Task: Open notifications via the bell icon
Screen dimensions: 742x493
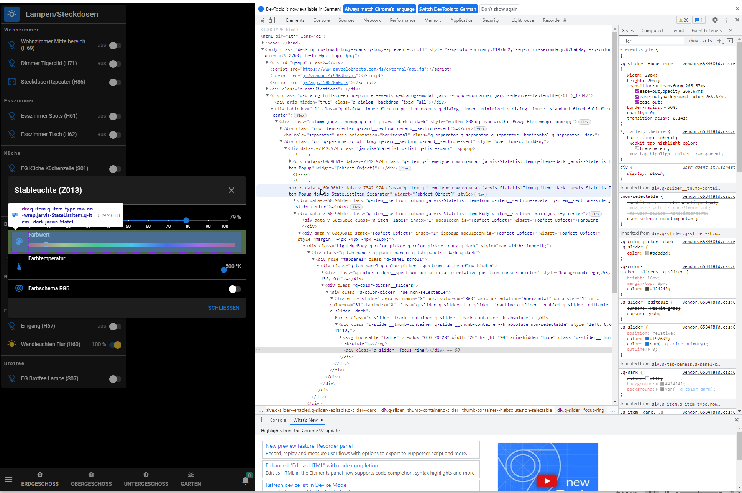Action: tap(245, 480)
